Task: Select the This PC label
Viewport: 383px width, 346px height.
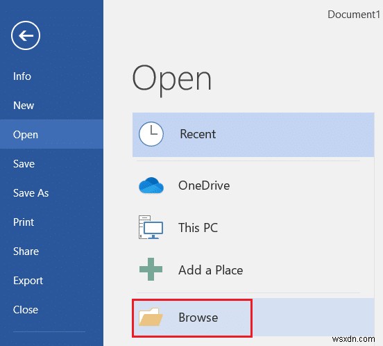Action: click(x=198, y=227)
